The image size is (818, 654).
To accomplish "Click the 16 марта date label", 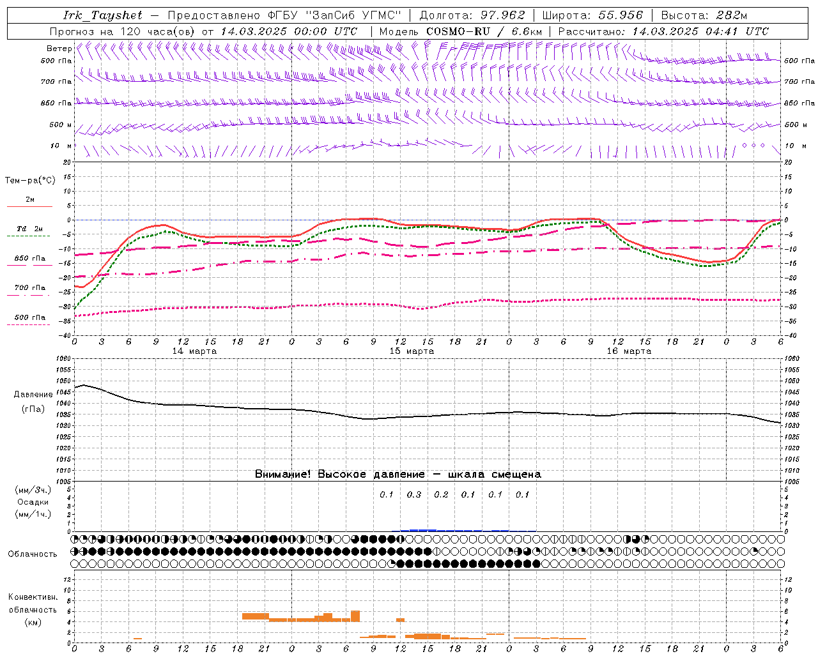I will [x=629, y=351].
